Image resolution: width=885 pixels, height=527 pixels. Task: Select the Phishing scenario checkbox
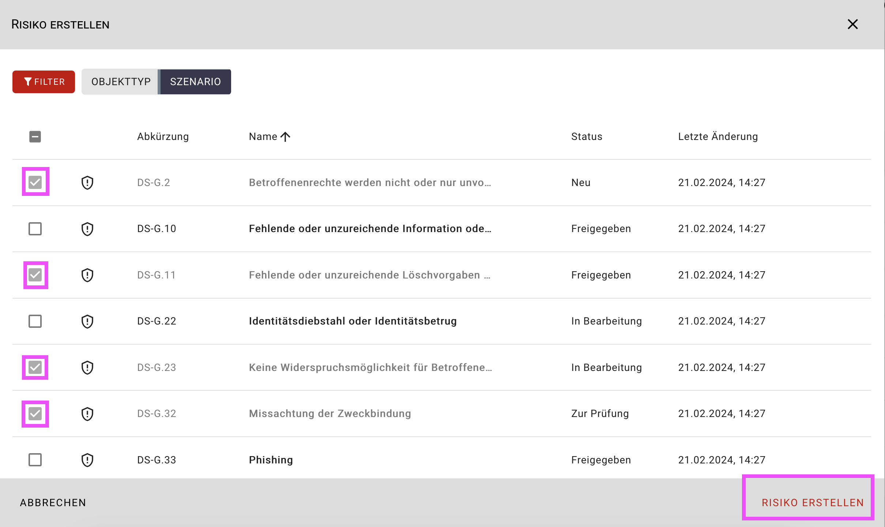click(x=35, y=460)
